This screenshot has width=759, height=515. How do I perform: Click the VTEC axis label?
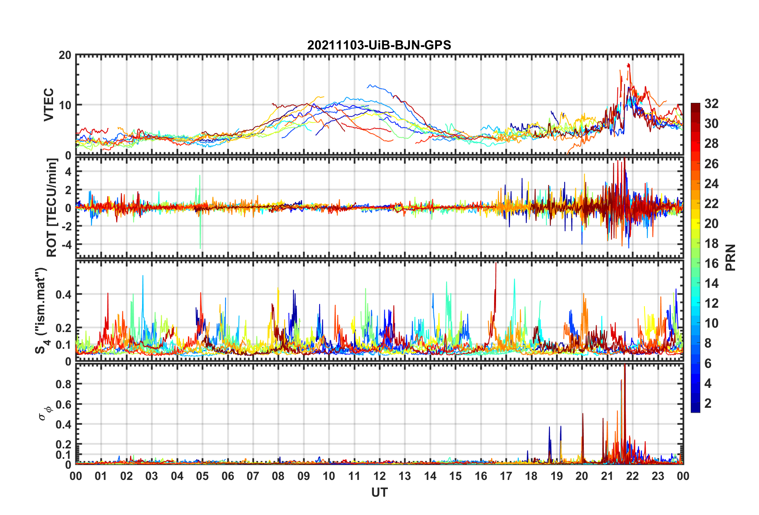pos(48,105)
